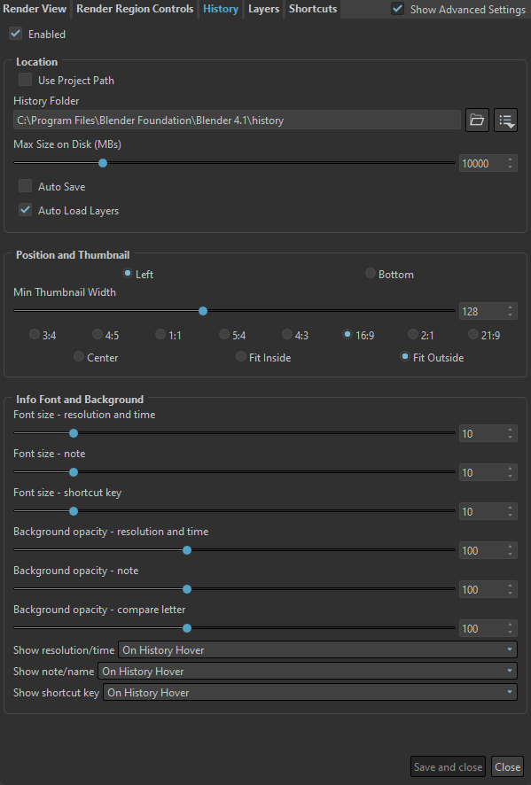Expand the Show note/name dropdown
Viewport: 531px width, 785px height.
pos(308,671)
